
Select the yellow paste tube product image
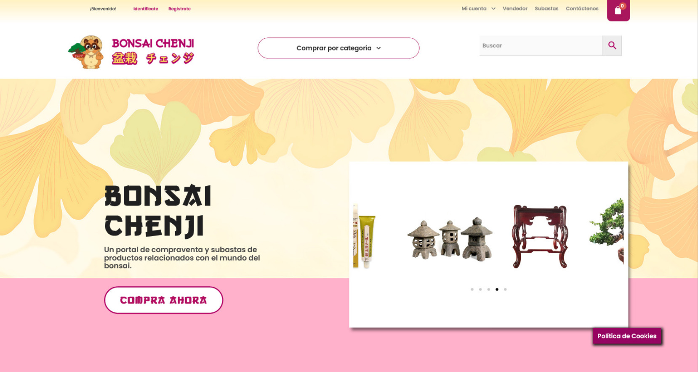click(x=364, y=236)
